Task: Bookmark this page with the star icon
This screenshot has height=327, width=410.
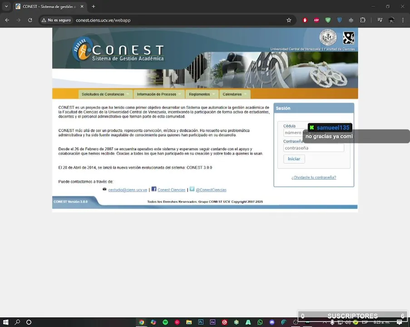Action: 289,20
